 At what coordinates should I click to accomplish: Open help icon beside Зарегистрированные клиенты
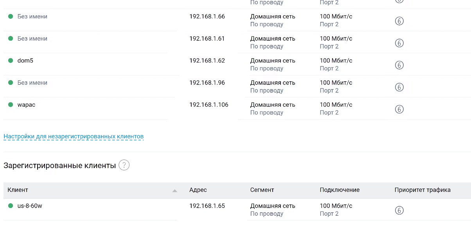tap(124, 165)
